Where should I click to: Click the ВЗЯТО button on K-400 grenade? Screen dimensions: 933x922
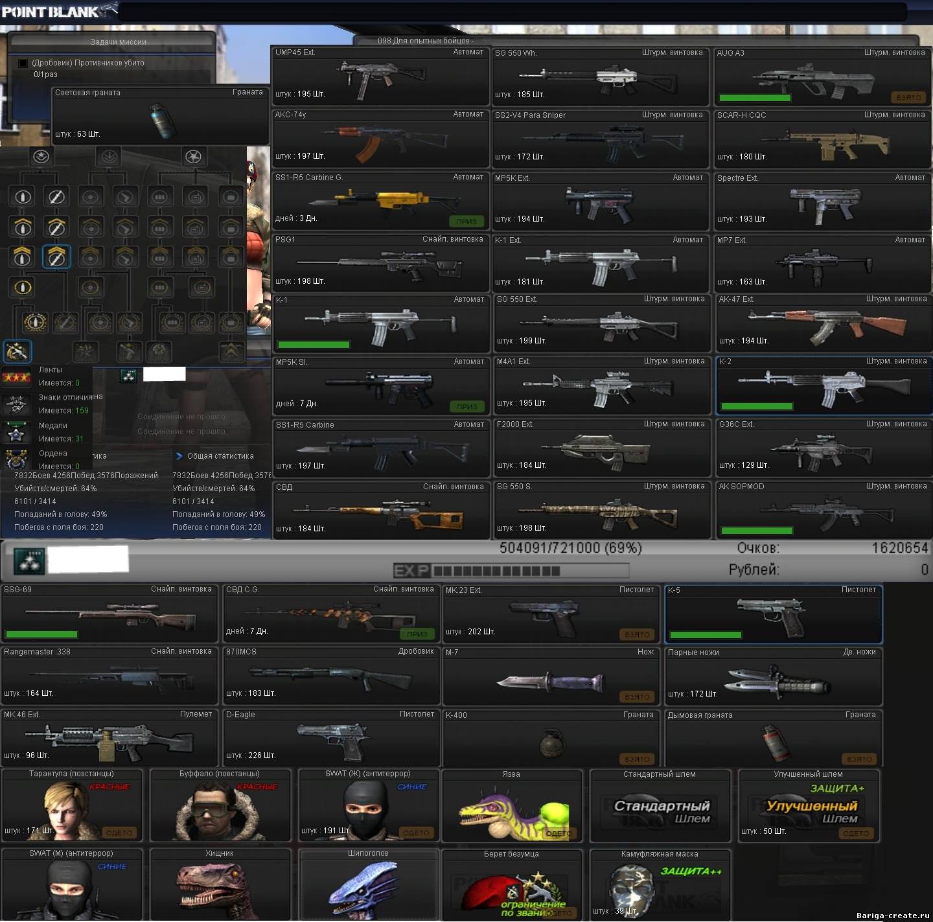[637, 759]
